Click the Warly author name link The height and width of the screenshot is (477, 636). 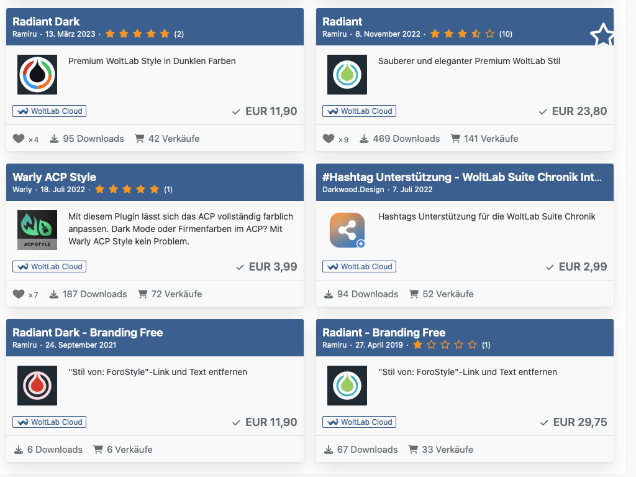[x=22, y=190]
